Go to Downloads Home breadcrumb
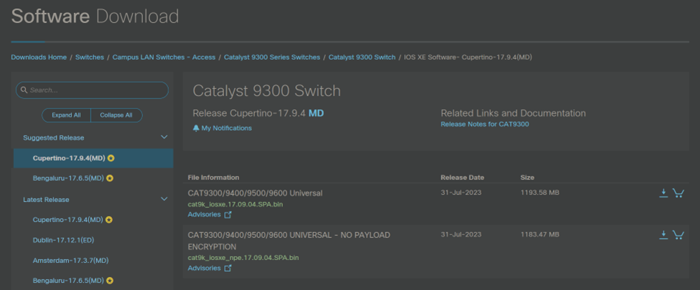700x290 pixels. click(39, 57)
